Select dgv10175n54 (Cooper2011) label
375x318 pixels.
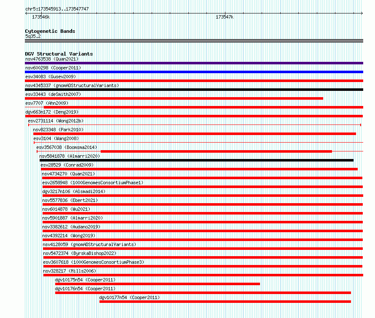[x=85, y=280]
